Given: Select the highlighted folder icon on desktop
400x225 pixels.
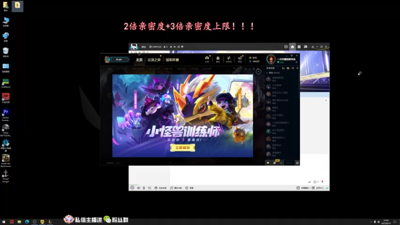Looking at the screenshot, I should click(x=17, y=6).
